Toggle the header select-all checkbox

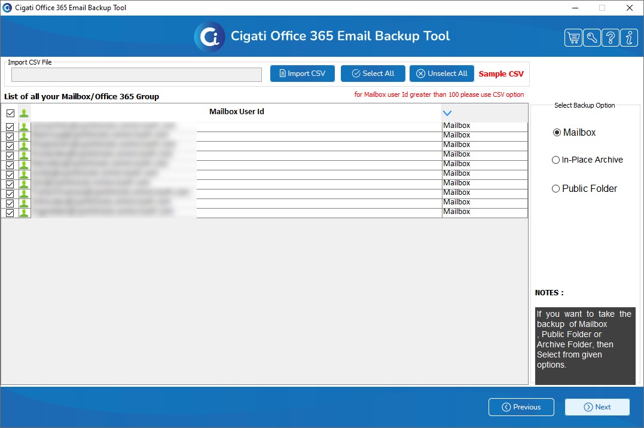coord(10,113)
